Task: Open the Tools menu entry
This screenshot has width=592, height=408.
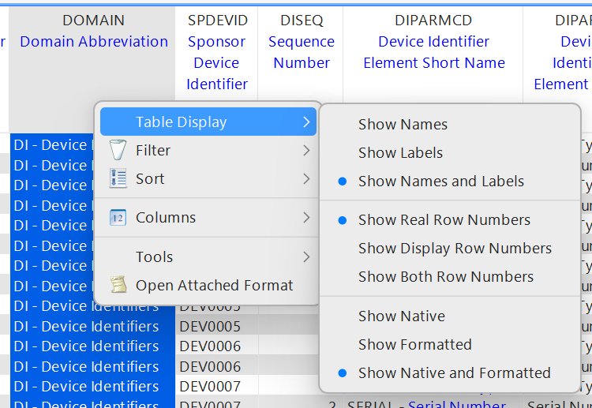Action: [208, 256]
